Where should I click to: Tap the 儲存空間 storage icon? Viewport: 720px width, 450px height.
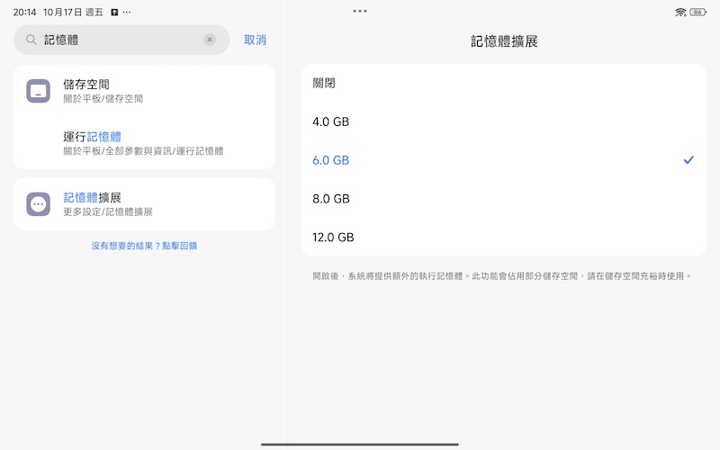[38, 91]
